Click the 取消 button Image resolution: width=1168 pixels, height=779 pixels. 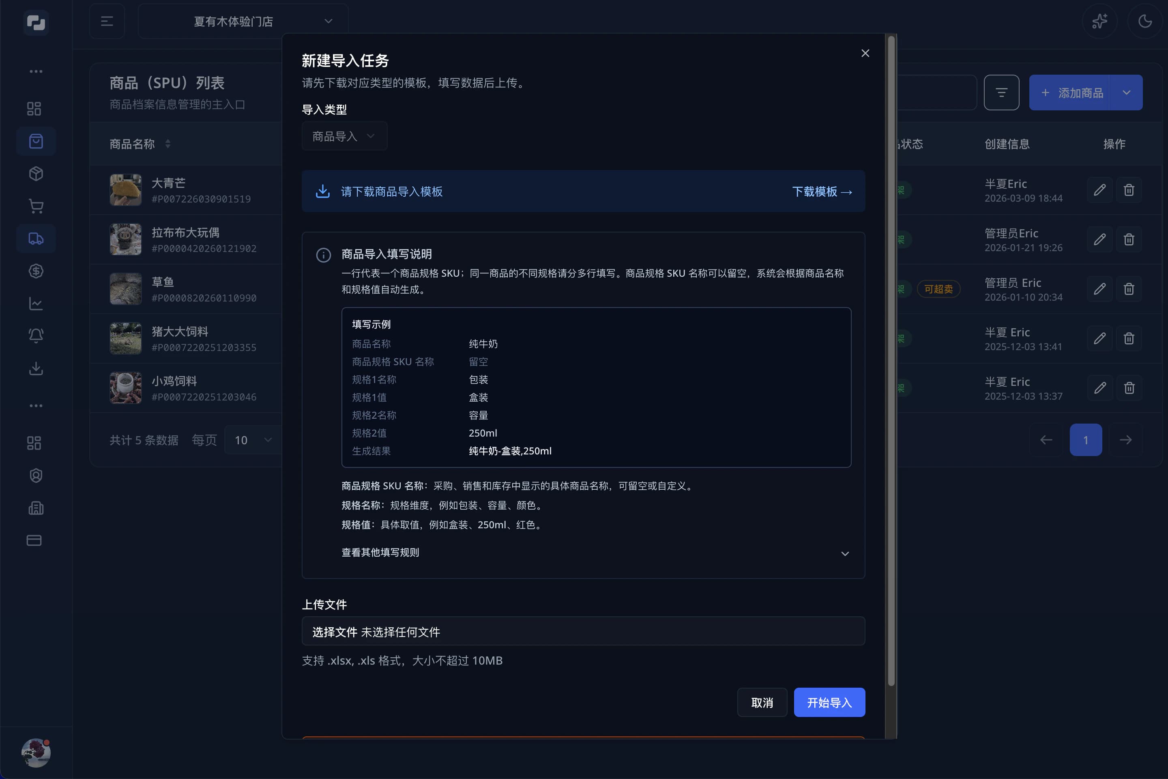pyautogui.click(x=762, y=702)
